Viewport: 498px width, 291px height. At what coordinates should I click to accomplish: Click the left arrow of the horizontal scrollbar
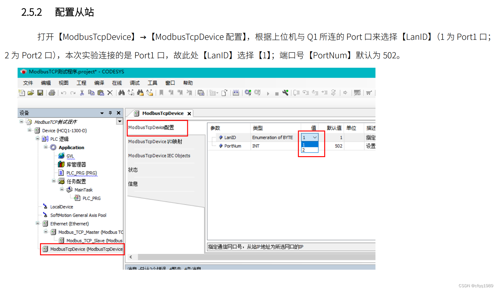[x=131, y=257]
